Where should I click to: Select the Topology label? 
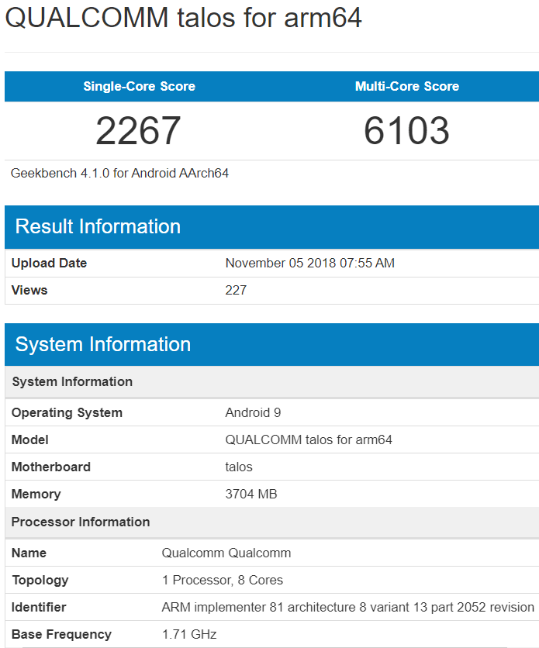point(40,581)
